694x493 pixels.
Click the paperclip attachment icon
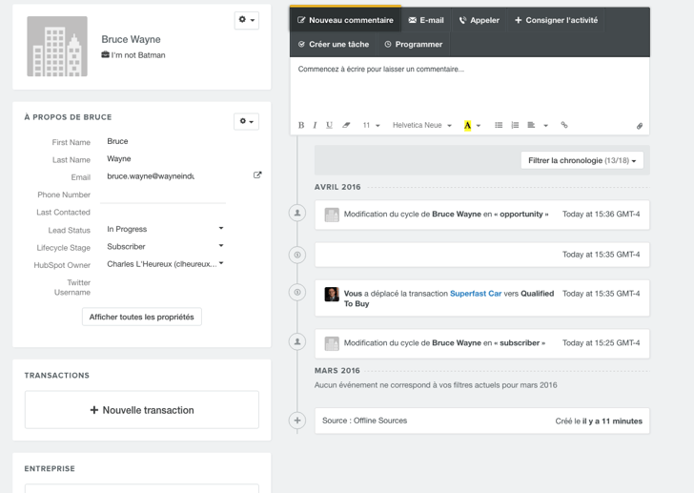pos(640,126)
